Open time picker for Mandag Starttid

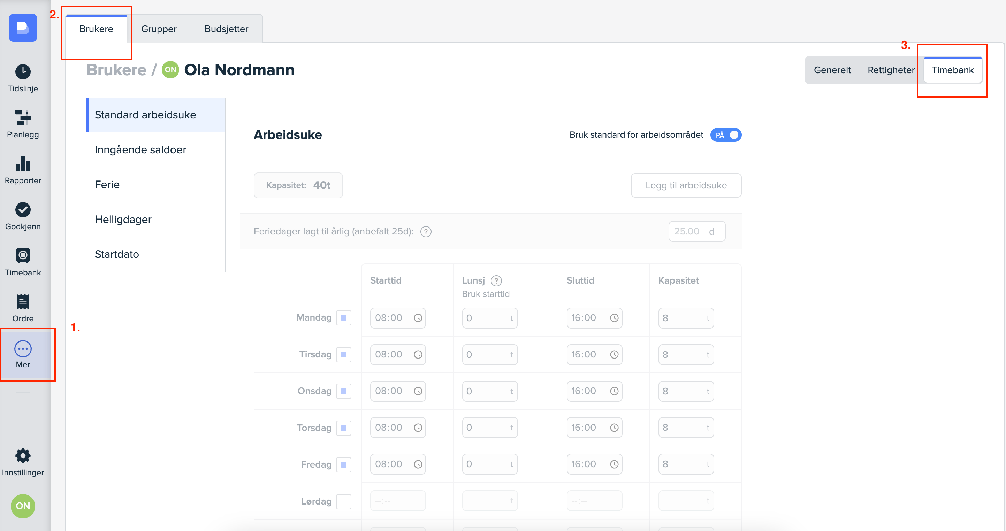[418, 318]
